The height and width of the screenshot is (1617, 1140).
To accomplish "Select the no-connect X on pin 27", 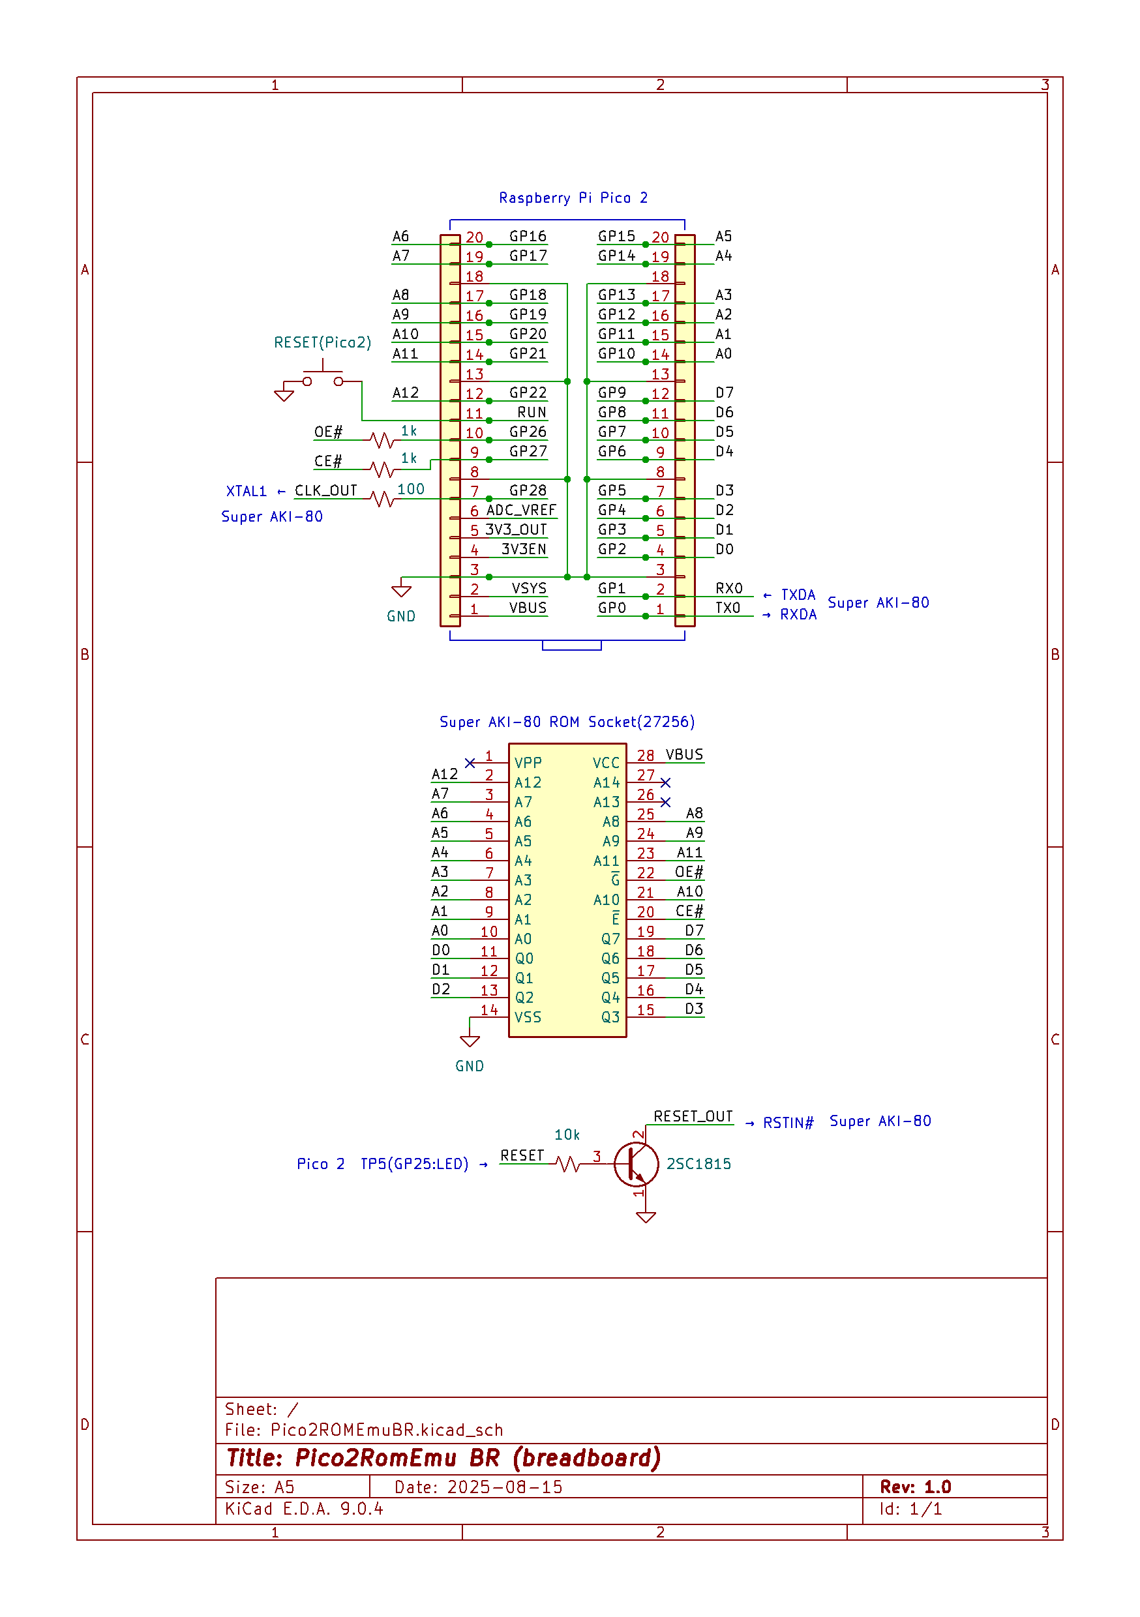I will [x=667, y=782].
